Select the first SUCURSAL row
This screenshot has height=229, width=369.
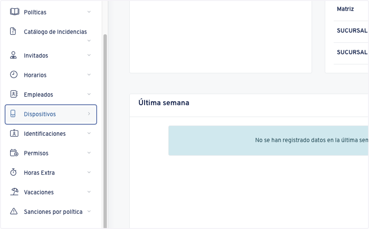pos(351,32)
